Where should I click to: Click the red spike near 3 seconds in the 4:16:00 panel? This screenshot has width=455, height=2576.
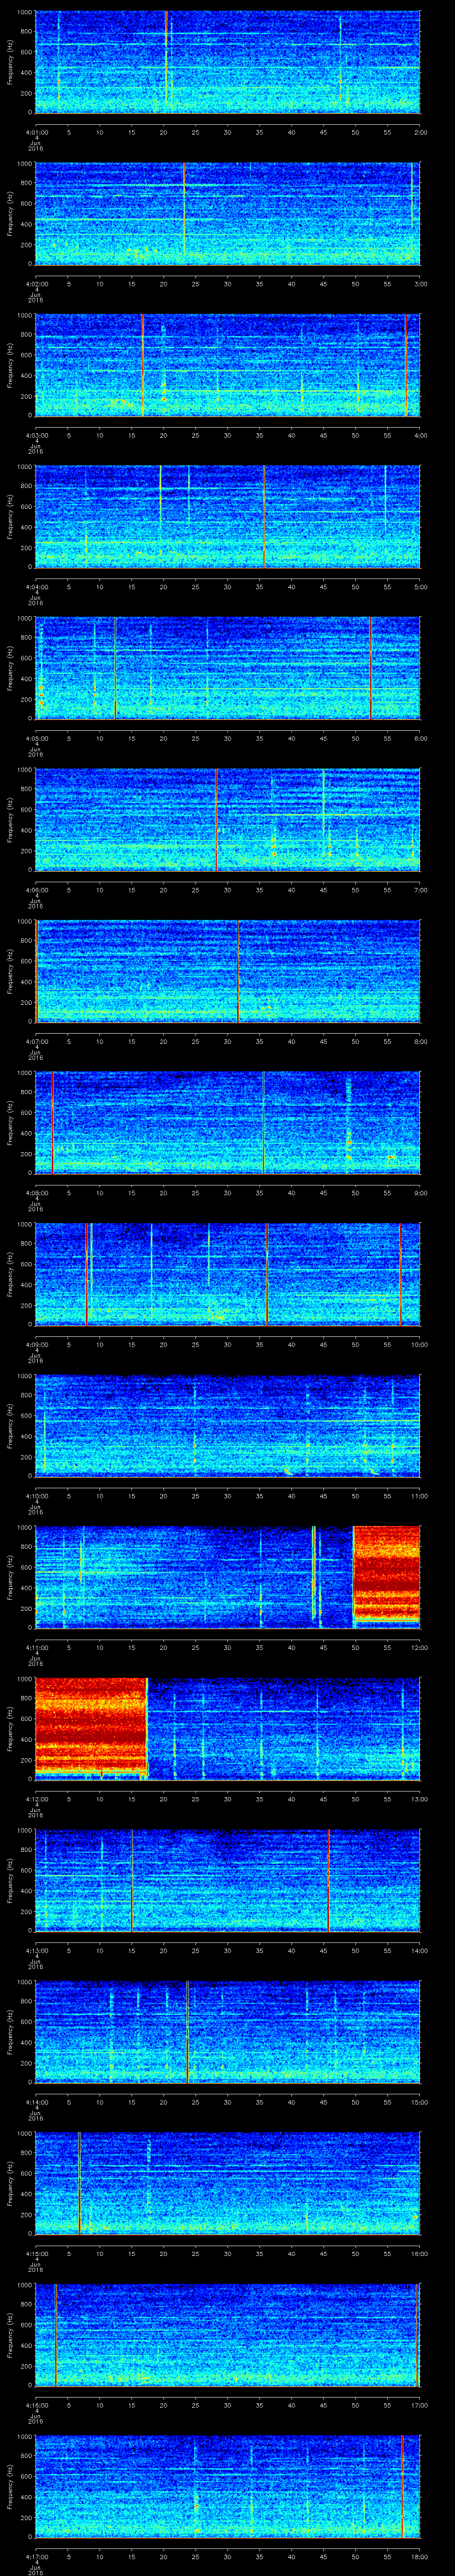[x=56, y=2336]
